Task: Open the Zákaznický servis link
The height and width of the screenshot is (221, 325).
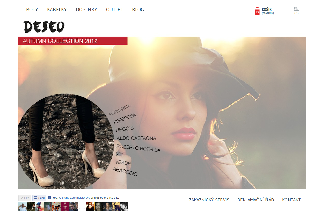Action: (209, 200)
